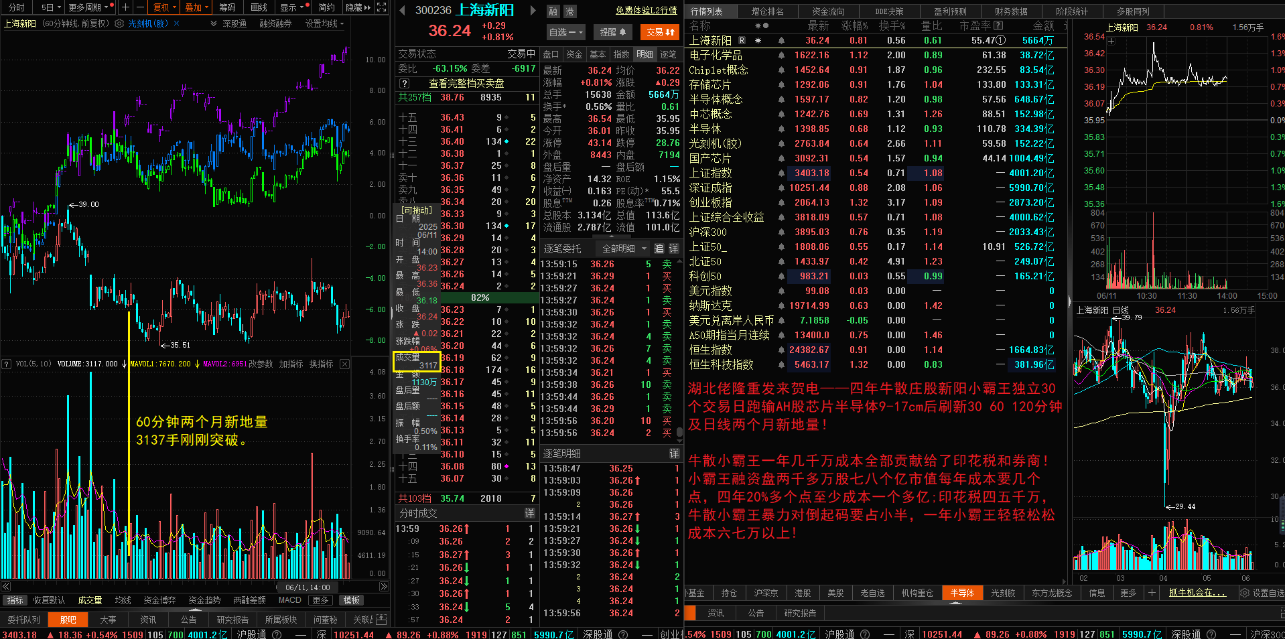
Task: Remove the 光刻机(胶) overlay with the X
Action: (177, 23)
